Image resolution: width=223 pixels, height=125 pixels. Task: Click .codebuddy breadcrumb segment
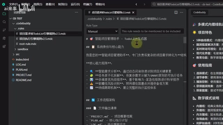94,19
